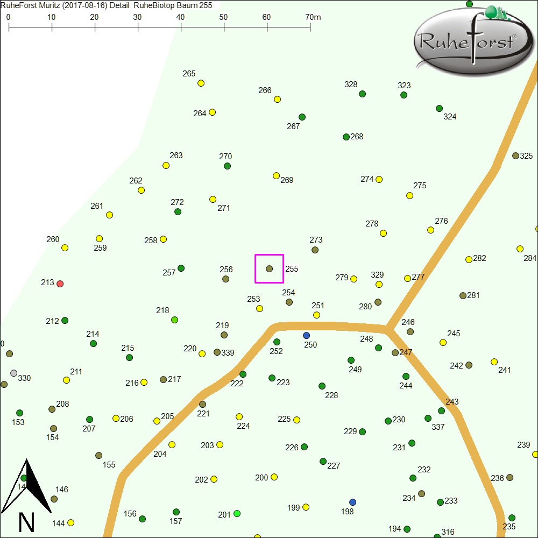Select the red tree marker 213
Viewport: 538px width, 538px height.
point(60,284)
